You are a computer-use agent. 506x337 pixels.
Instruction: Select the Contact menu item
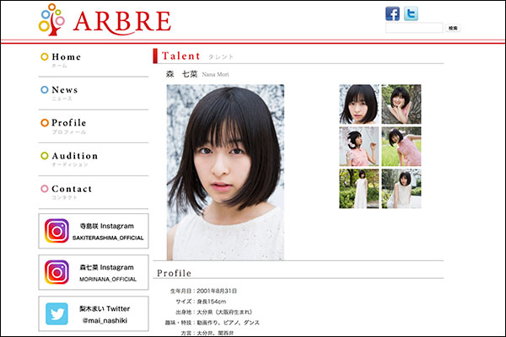pyautogui.click(x=71, y=189)
